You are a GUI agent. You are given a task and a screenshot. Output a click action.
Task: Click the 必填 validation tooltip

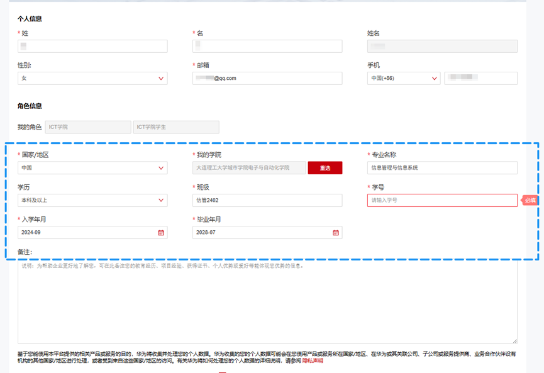click(x=529, y=200)
